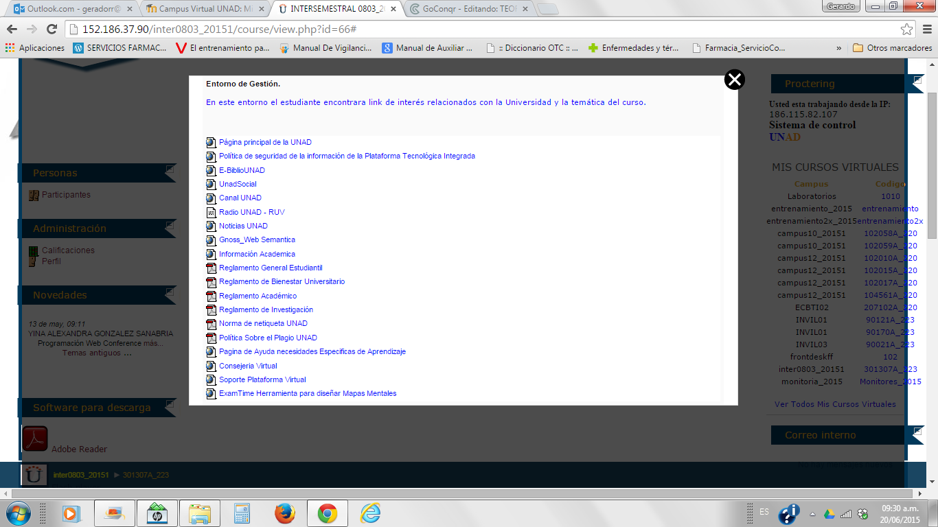The width and height of the screenshot is (938, 527).
Task: Click the globe icon next to E-BiblioUNAD
Action: coord(211,170)
